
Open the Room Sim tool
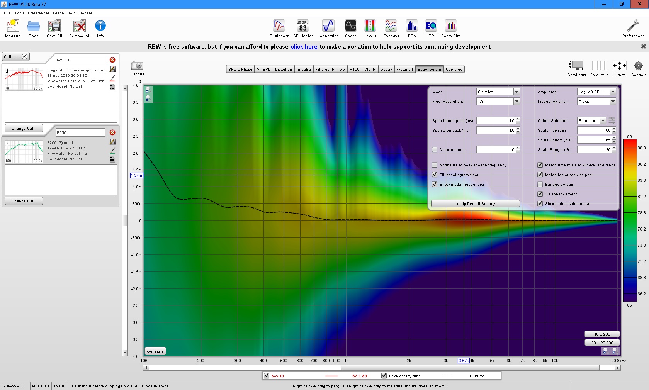pos(451,29)
